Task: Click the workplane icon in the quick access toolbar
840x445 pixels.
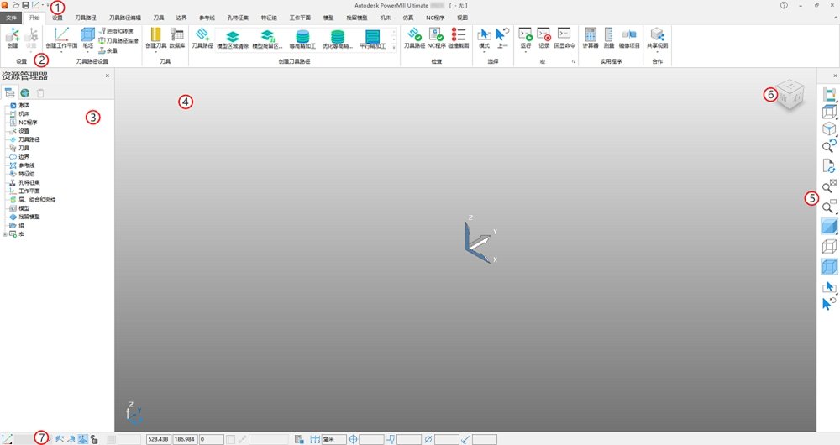Action: point(36,5)
